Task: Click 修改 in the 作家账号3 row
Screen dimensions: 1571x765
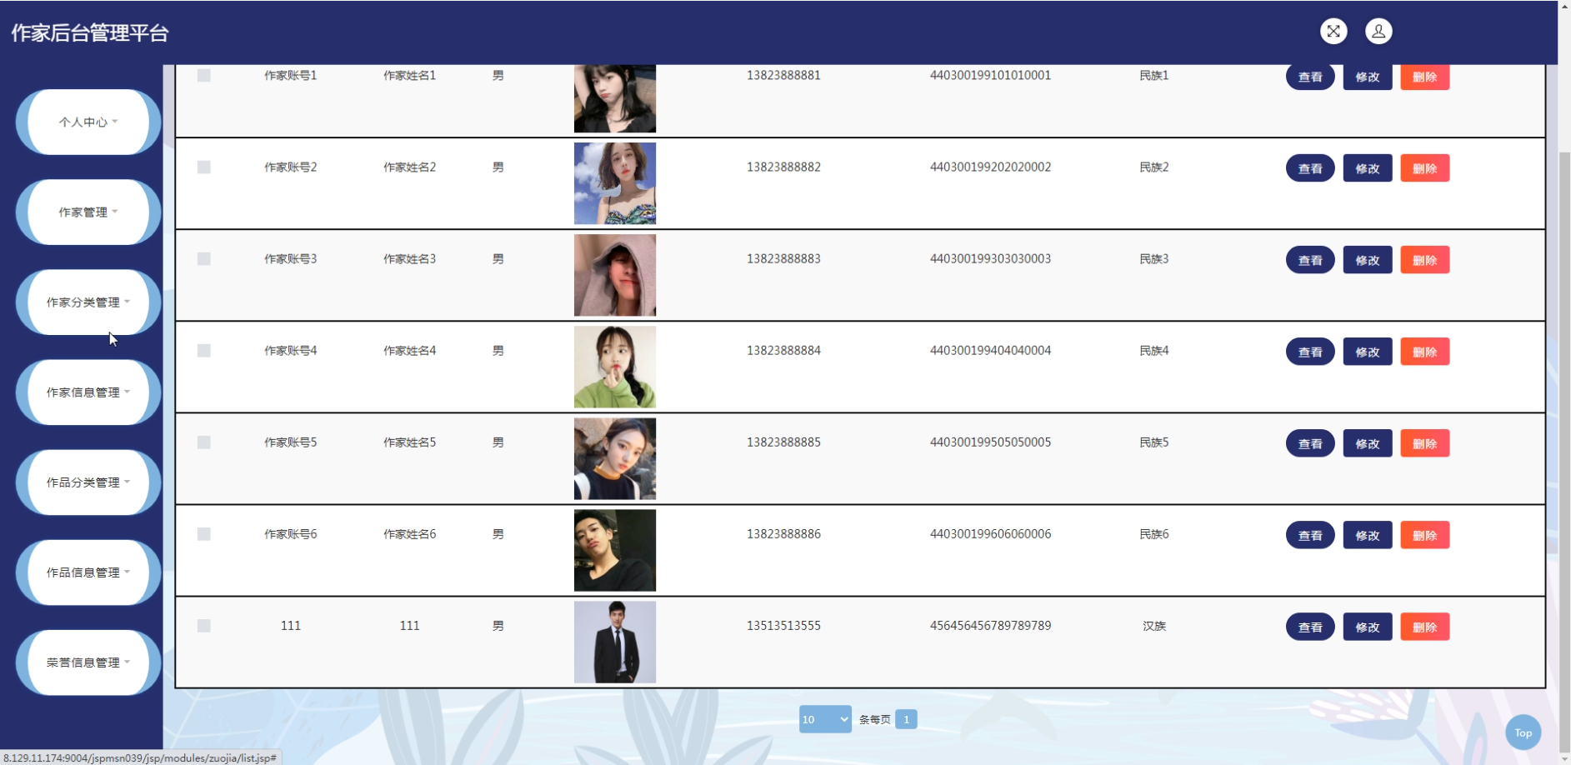Action: click(1368, 260)
